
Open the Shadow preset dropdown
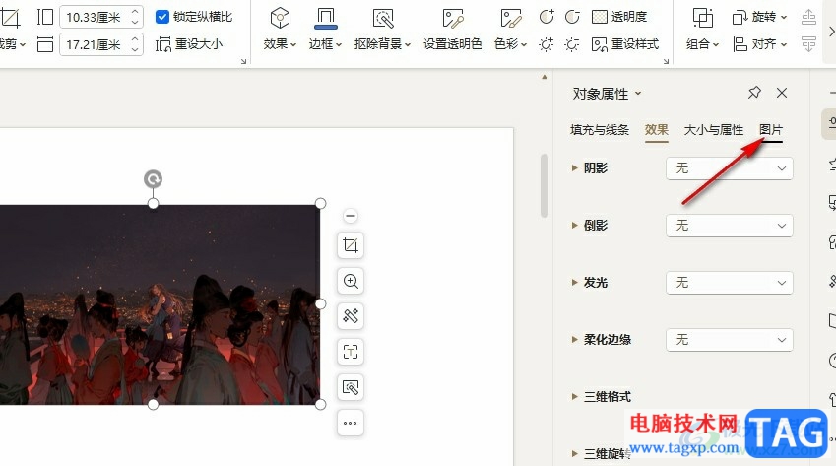[x=730, y=168]
